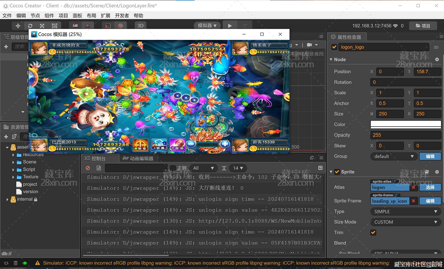Screen dimensions: 444x269
Task: Remove the logon Atlas reference
Action: (x=414, y=187)
